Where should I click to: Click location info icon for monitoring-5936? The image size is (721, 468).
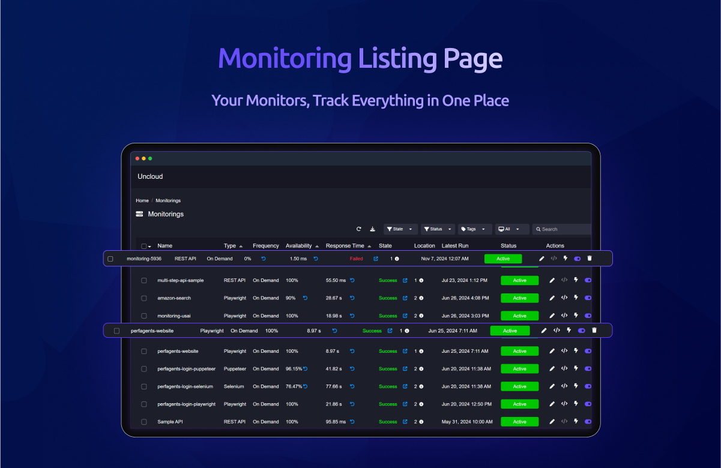point(396,259)
